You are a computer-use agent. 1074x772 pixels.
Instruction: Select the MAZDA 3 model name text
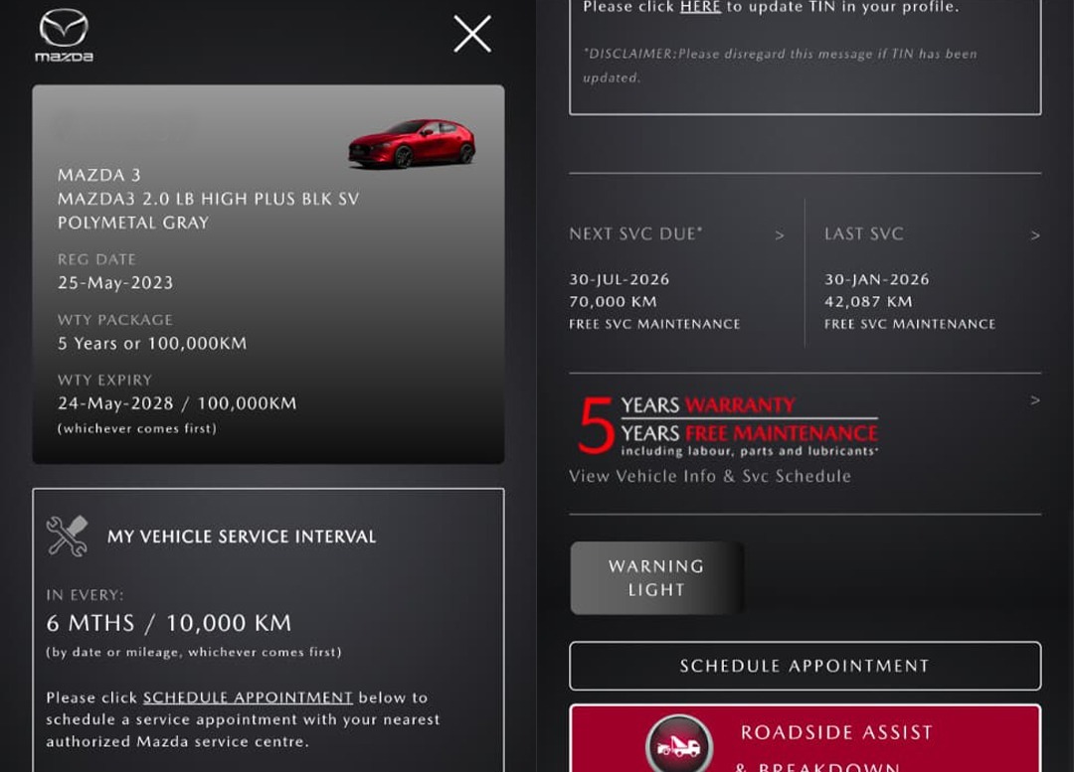(98, 175)
